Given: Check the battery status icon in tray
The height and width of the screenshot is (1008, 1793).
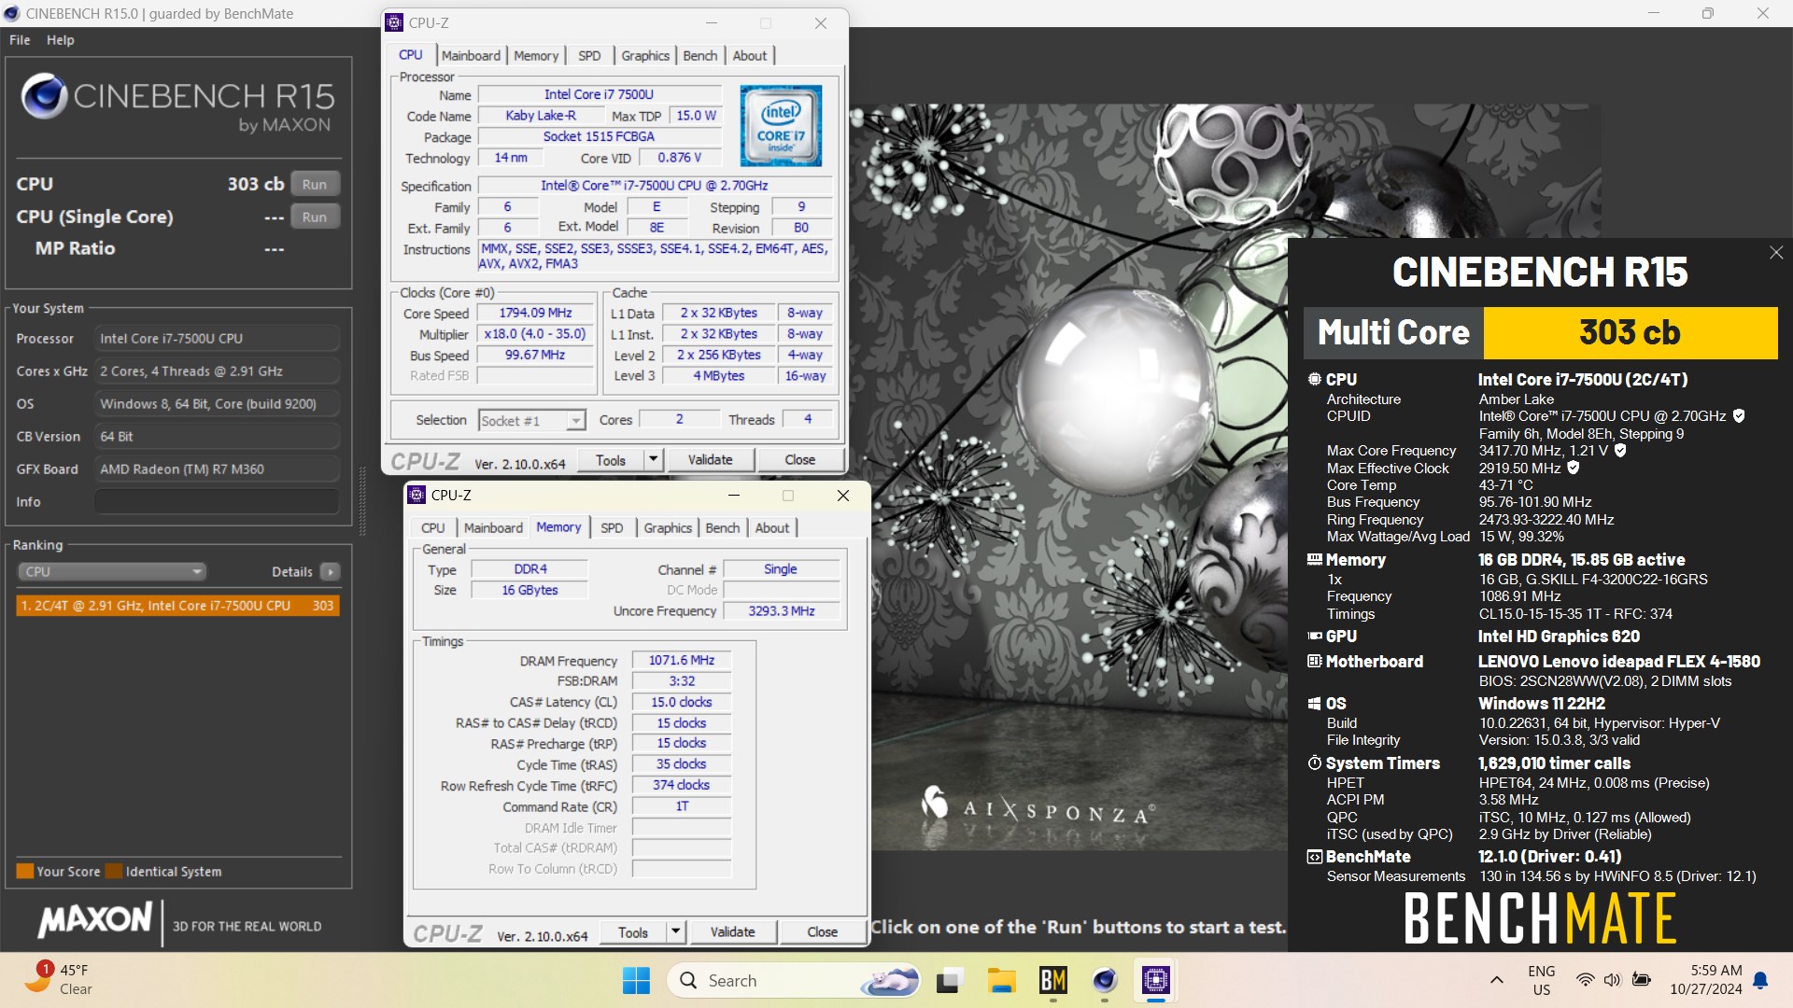Looking at the screenshot, I should coord(1641,980).
